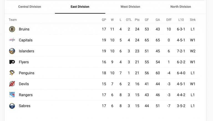Show the North Division standings tab
Viewport: 213px width, 121px height.
pyautogui.click(x=181, y=7)
